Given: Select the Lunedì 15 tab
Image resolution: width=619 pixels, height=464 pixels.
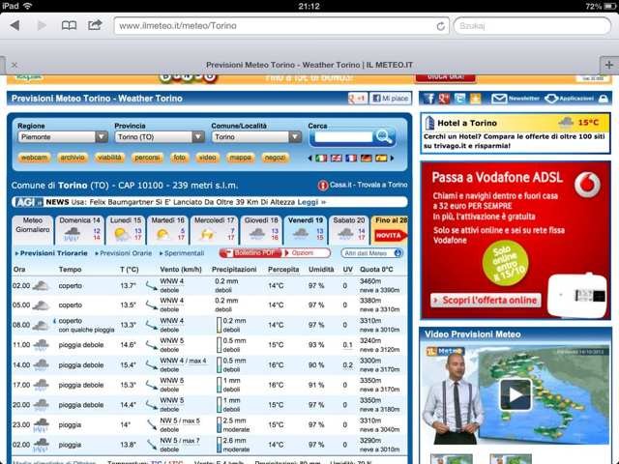Looking at the screenshot, I should point(126,230).
